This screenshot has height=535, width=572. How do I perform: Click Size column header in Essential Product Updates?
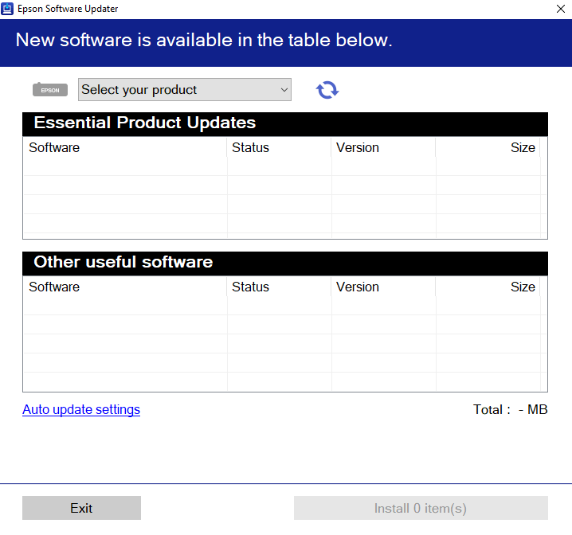tap(488, 147)
